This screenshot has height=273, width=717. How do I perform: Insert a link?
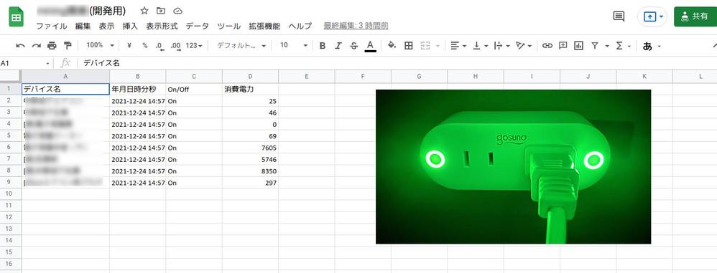[547, 46]
